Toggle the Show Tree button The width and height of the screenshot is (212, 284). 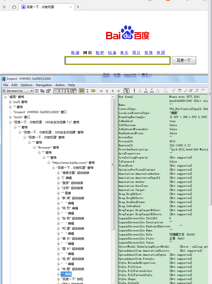126,91
